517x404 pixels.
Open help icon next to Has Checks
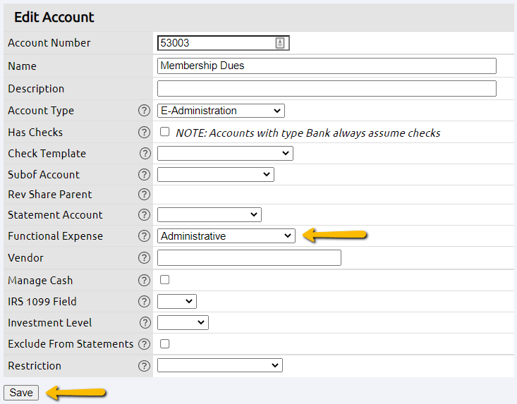pyautogui.click(x=144, y=132)
